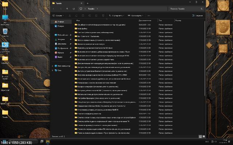The image size is (233, 145).
Task: Click the Search in Tweaks field
Action: tap(185, 8)
